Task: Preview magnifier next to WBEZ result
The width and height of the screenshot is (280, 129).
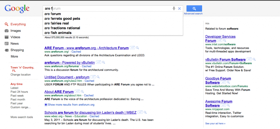Action: [x=145, y=112]
